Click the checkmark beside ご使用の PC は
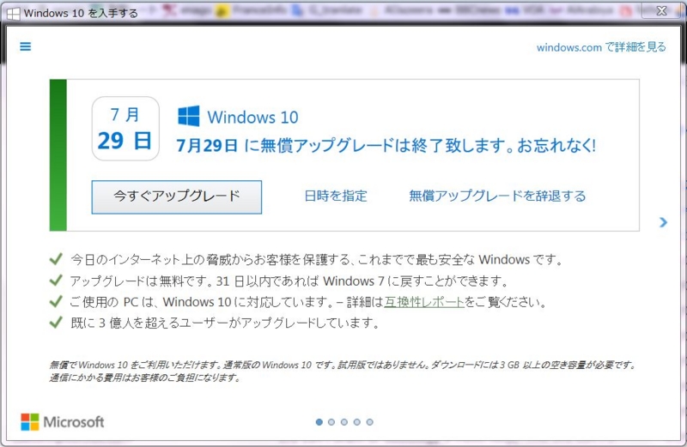The image size is (687, 447). click(56, 301)
